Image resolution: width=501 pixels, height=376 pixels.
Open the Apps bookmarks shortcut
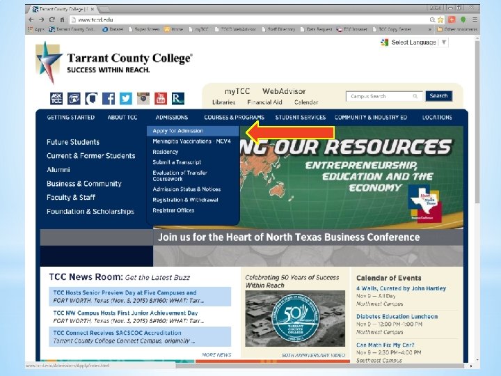pos(36,29)
